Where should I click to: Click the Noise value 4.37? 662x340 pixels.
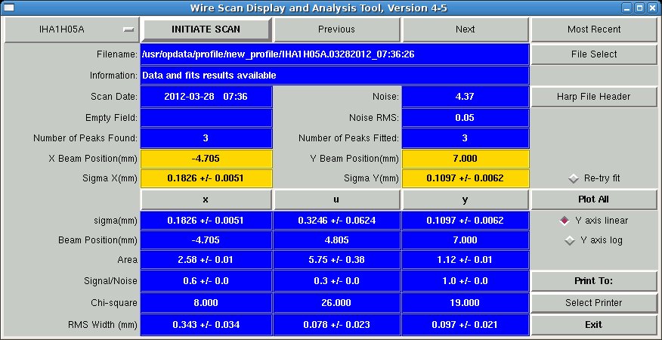(466, 96)
